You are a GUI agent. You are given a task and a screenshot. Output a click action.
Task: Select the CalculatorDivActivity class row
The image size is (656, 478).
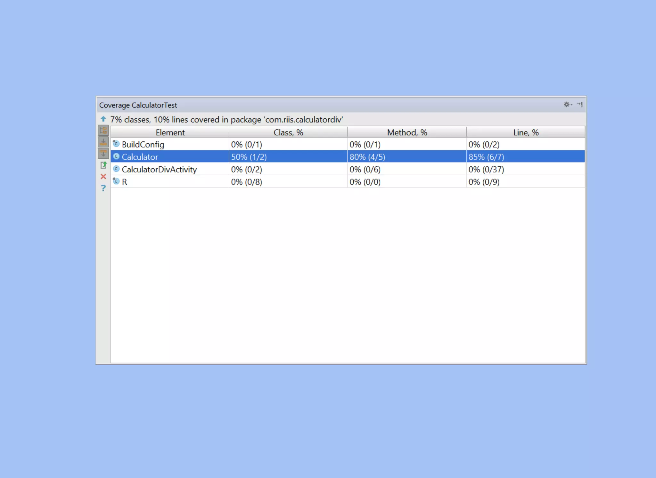[x=159, y=170]
